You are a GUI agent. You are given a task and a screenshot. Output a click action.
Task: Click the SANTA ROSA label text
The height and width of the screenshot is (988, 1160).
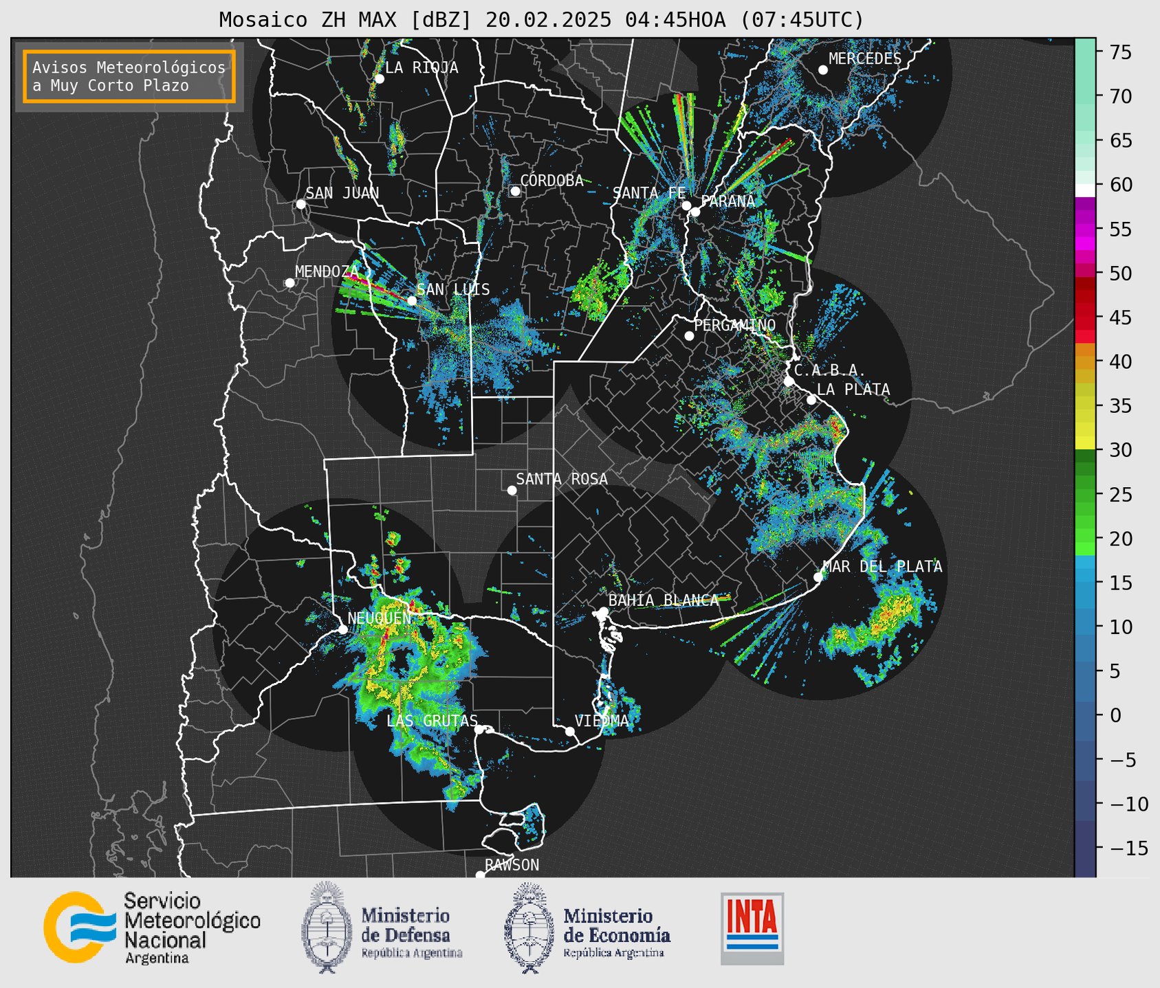tap(562, 479)
